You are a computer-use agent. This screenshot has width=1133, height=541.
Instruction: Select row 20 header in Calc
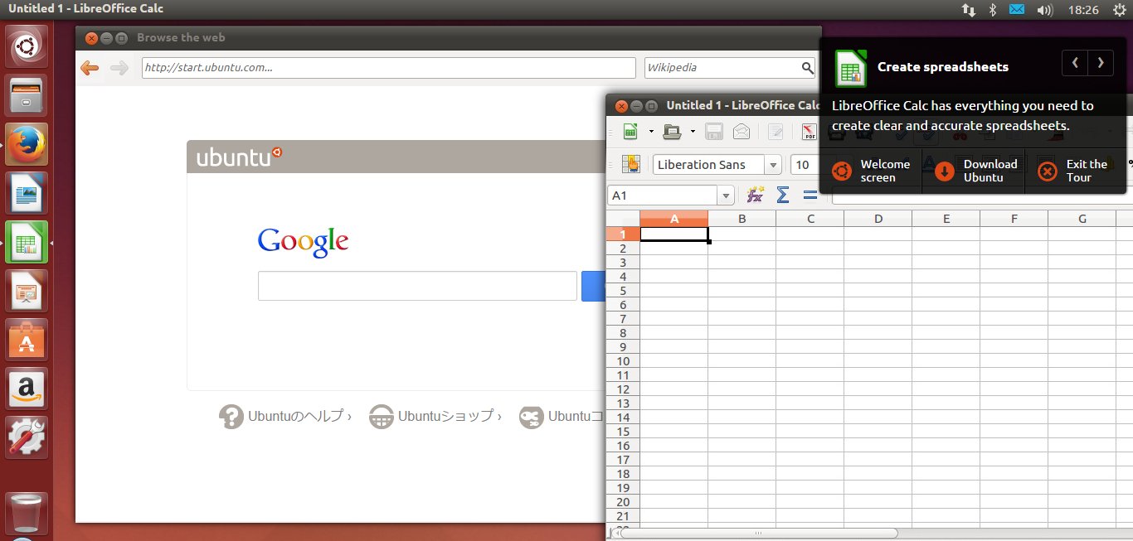[623, 502]
